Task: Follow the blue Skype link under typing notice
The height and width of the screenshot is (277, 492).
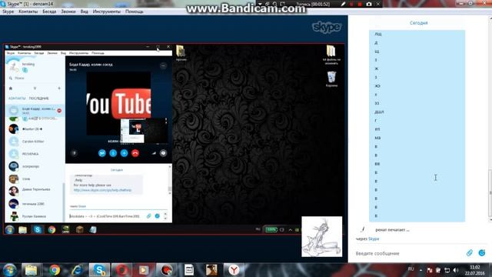Action: (x=374, y=239)
